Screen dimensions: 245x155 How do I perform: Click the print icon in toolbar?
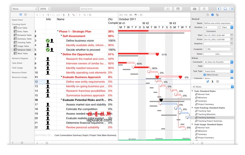click(195, 9)
